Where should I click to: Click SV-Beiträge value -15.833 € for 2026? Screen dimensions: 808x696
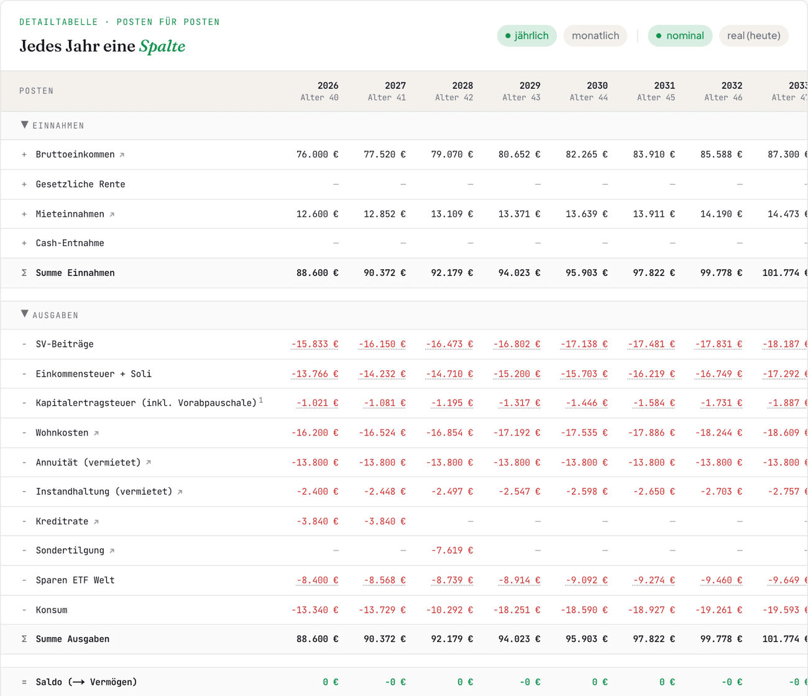click(x=315, y=344)
